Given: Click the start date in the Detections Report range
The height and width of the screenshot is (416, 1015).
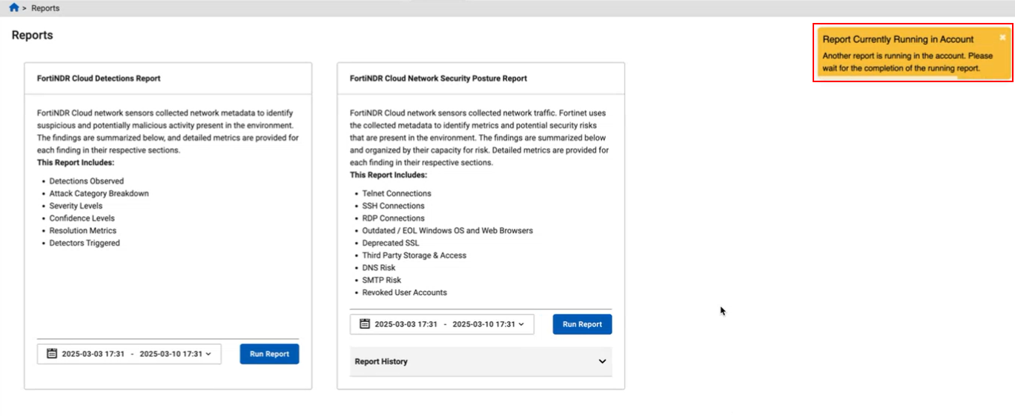Looking at the screenshot, I should click(x=93, y=354).
